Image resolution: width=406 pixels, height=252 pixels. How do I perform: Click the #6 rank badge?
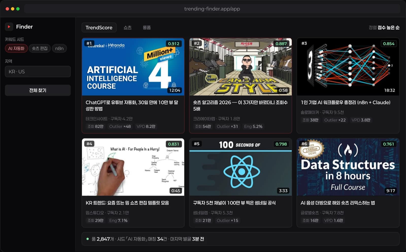click(304, 144)
